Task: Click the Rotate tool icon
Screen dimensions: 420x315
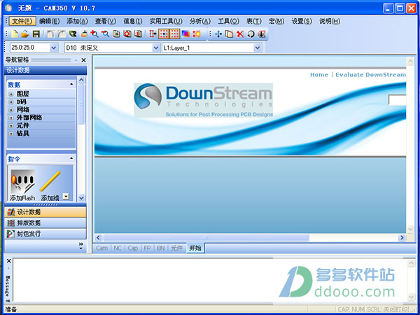Action: click(251, 34)
